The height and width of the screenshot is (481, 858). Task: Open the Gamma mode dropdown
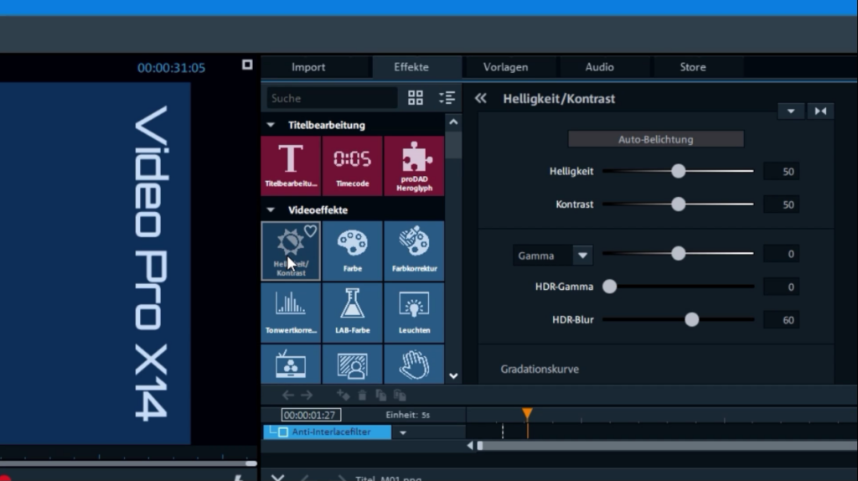[583, 256]
